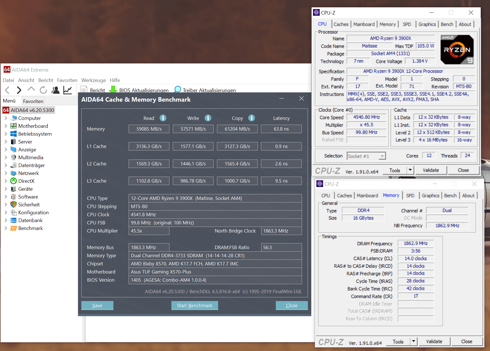The image size is (490, 351).
Task: Click the DRAM Frequency 1862.9 MHz value
Action: (x=415, y=243)
